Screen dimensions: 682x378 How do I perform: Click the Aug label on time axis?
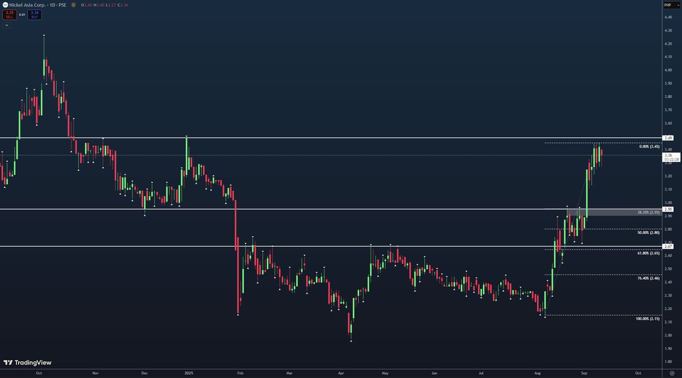538,373
